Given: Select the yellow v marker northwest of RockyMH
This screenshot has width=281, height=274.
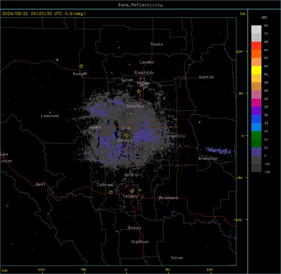Looking at the screenshot, I should coord(57,60).
